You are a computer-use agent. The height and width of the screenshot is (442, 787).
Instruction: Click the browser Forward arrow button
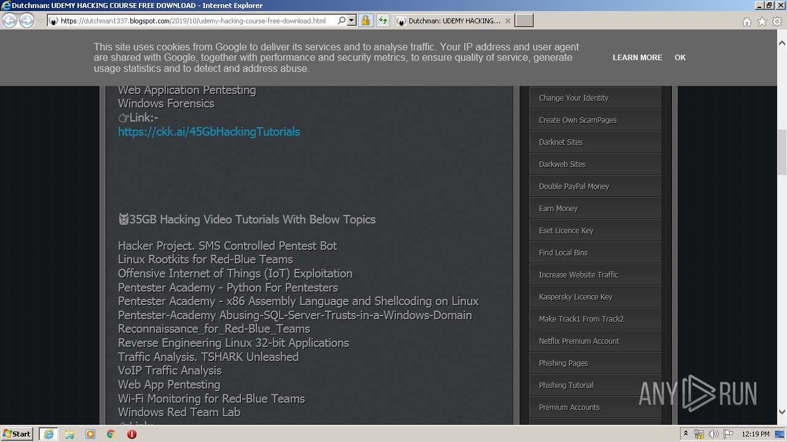click(26, 21)
